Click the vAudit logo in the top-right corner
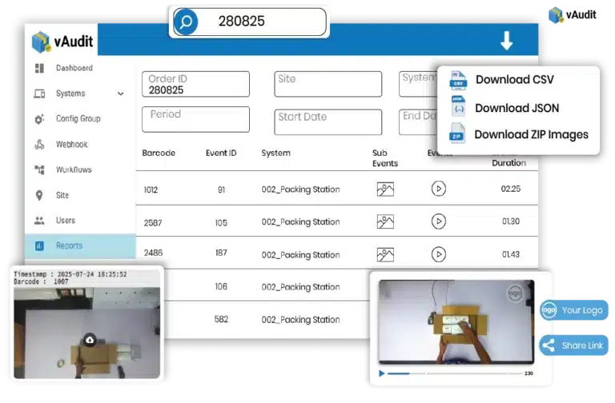Viewport: 615px width, 403px height. tap(573, 15)
